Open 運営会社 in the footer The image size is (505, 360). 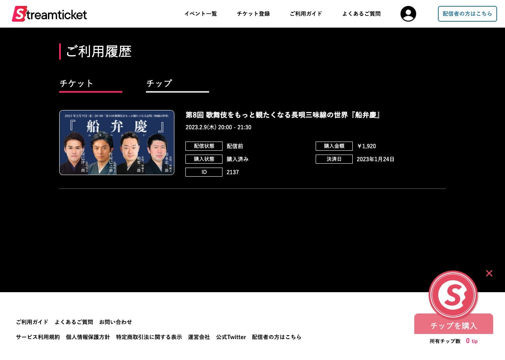199,337
